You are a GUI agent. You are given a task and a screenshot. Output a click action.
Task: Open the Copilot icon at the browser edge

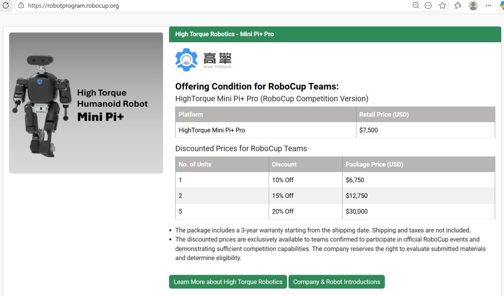point(502,5)
